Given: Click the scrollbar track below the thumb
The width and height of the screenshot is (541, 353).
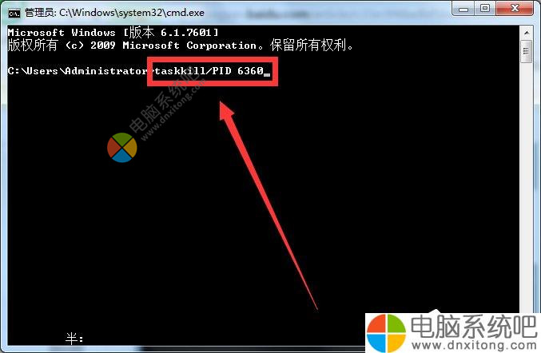Looking at the screenshot, I should click(526, 186).
